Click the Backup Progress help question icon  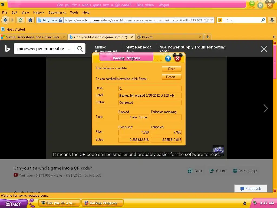pyautogui.click(x=168, y=58)
